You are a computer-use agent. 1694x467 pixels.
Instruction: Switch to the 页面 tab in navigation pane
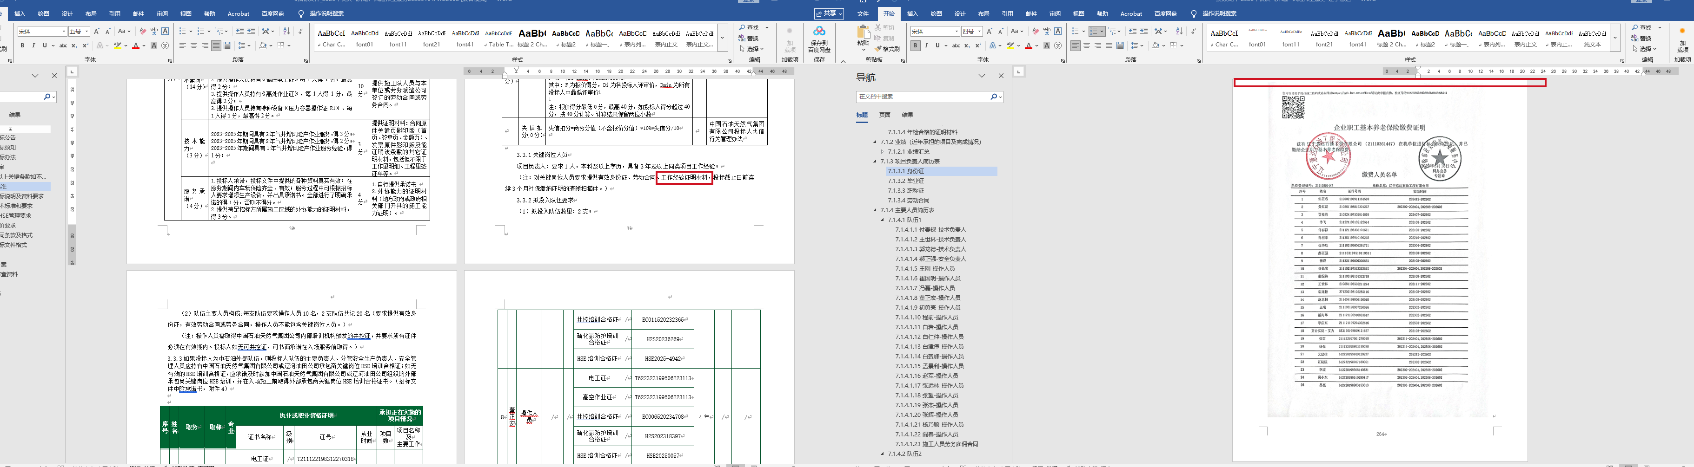884,115
